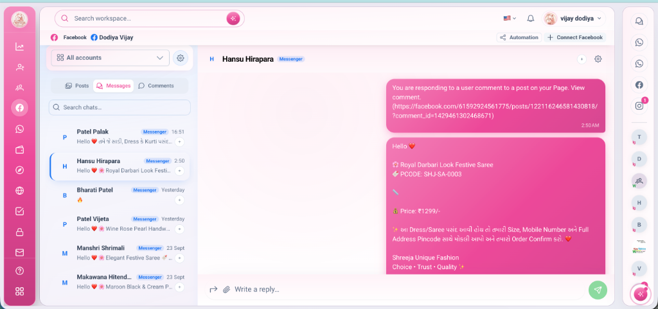Screen dimensions: 658x309
Task: Click the Messenger badge beside Hansu Hirapara header
Action: coord(291,59)
